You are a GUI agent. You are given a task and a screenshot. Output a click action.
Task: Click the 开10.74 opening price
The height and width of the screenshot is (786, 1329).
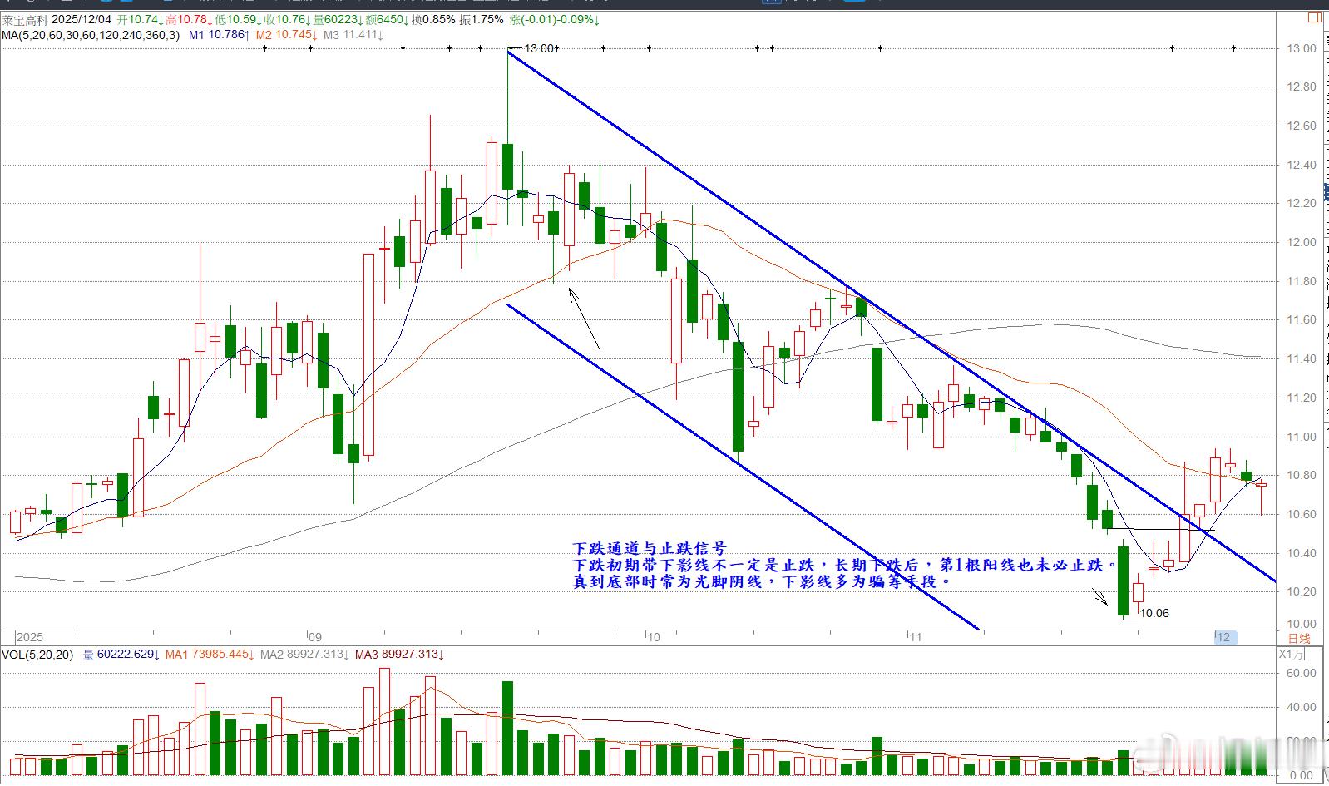(x=140, y=20)
